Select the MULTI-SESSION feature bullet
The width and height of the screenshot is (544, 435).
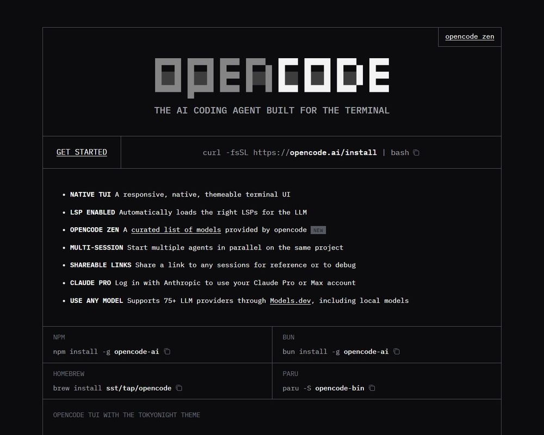point(207,247)
